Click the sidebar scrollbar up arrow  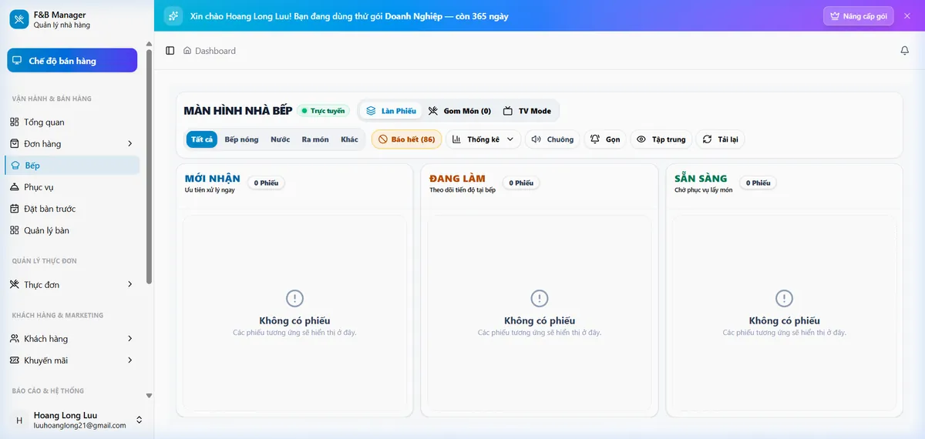point(149,44)
